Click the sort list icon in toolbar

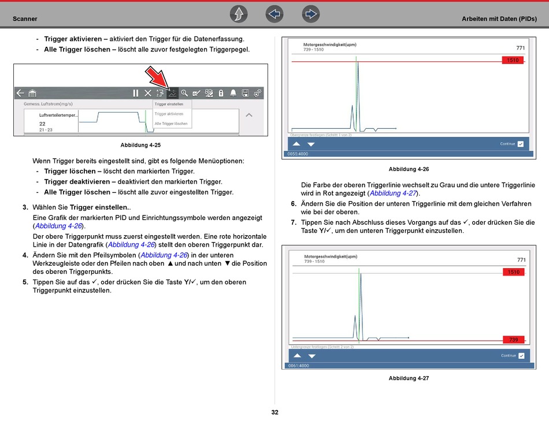160,93
